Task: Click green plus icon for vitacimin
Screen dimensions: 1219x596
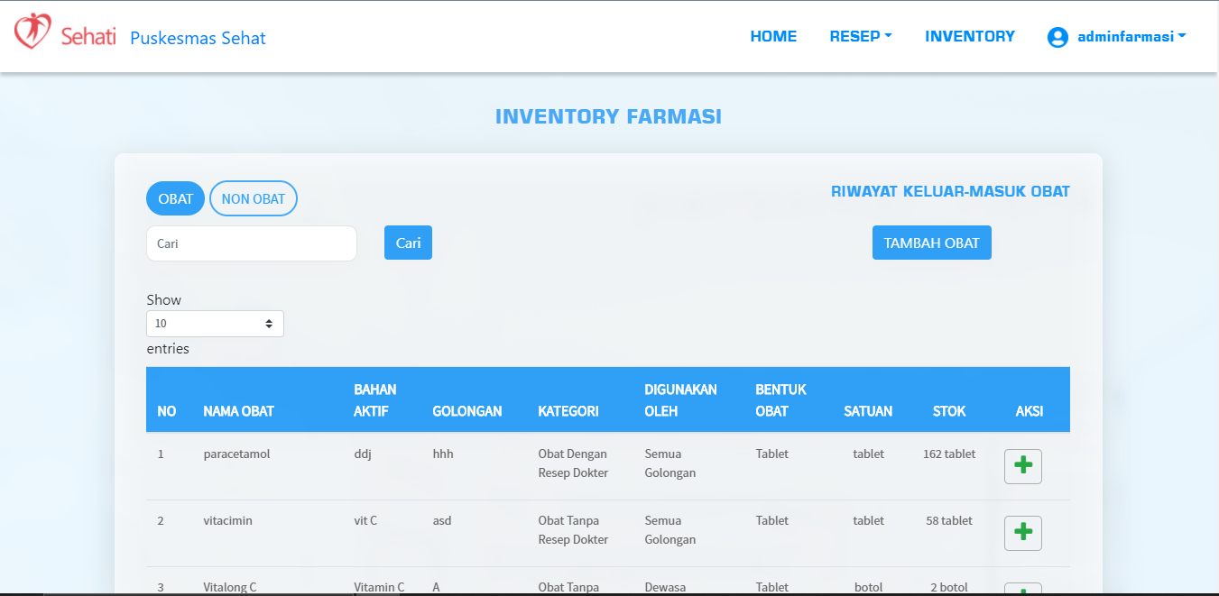Action: point(1022,533)
